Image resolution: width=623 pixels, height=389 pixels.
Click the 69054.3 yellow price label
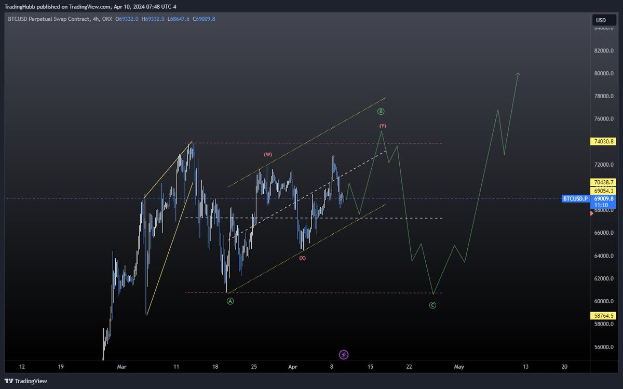pyautogui.click(x=602, y=191)
